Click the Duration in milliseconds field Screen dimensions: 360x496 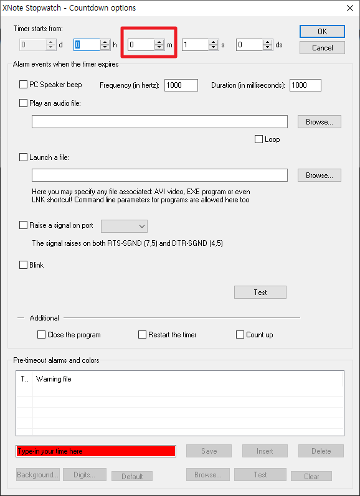pyautogui.click(x=305, y=85)
